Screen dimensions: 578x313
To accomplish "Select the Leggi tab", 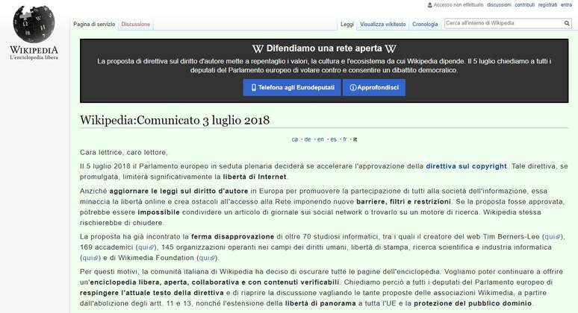I will pos(347,24).
